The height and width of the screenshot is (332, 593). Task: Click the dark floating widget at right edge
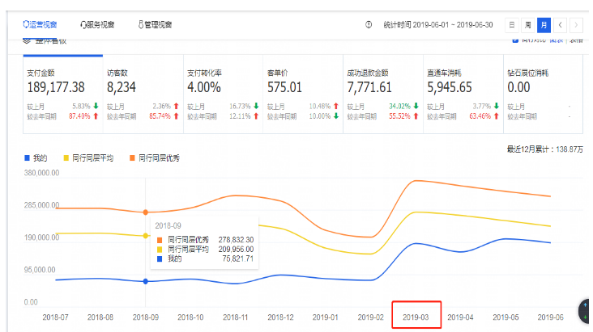click(585, 311)
